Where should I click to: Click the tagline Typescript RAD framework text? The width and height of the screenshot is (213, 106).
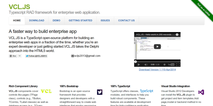[55, 12]
